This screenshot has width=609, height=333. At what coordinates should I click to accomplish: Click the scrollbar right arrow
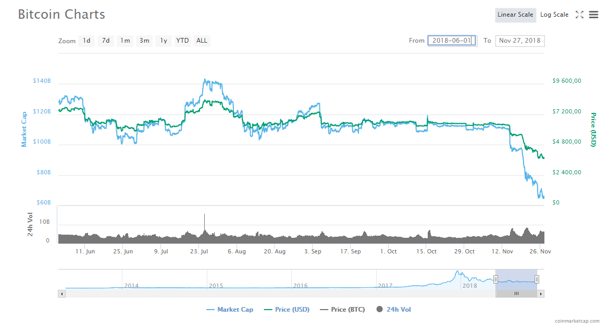coord(541,293)
